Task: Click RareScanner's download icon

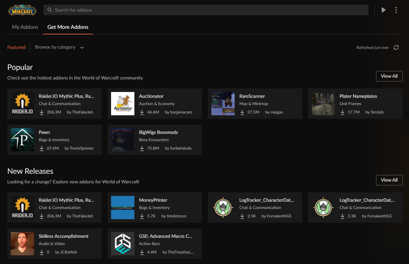Action: (x=242, y=112)
